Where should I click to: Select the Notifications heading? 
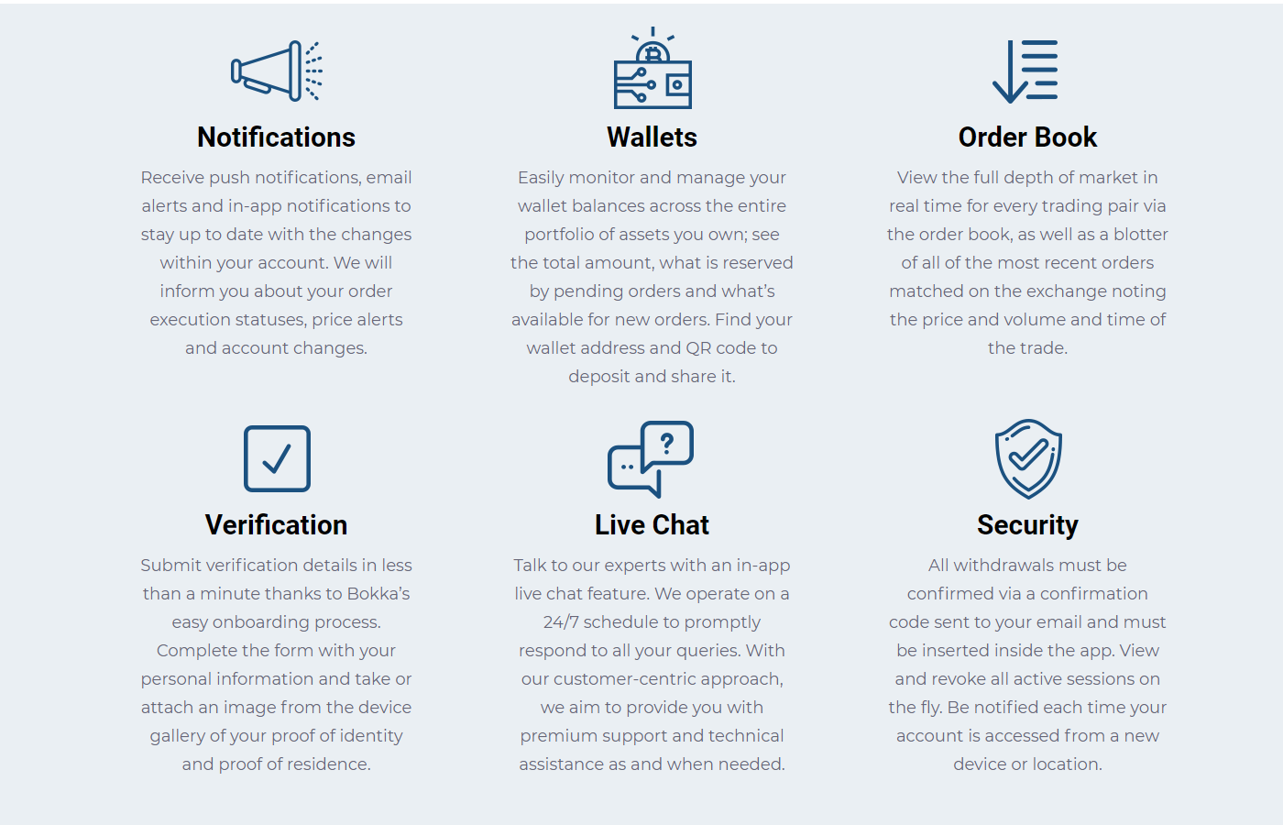click(277, 137)
